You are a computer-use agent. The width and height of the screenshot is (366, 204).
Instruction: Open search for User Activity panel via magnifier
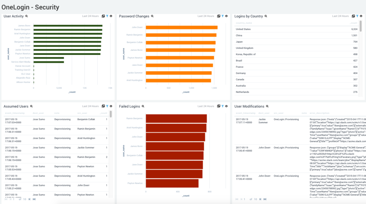[x=26, y=16]
